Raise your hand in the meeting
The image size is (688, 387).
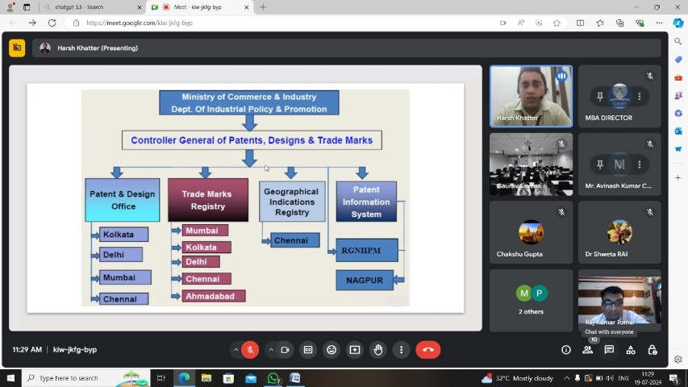[x=378, y=350]
